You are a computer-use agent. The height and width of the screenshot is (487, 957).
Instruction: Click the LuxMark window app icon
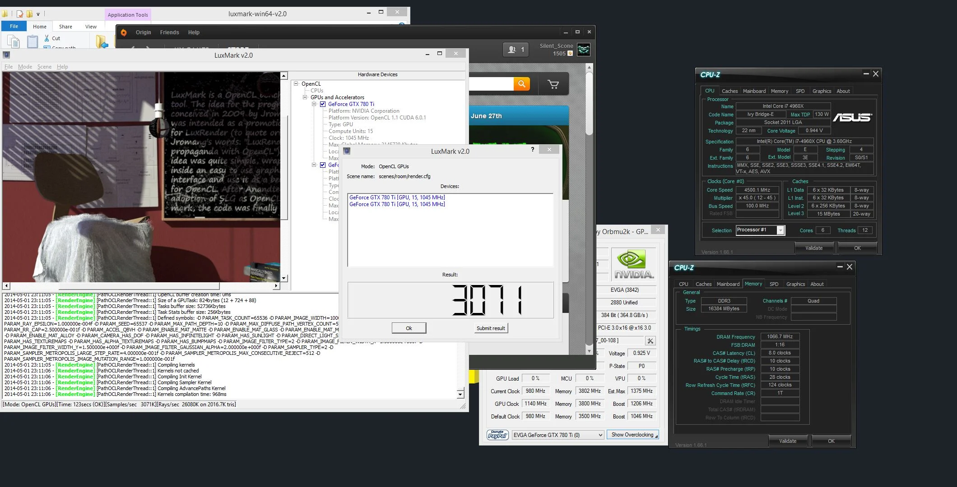pos(6,55)
